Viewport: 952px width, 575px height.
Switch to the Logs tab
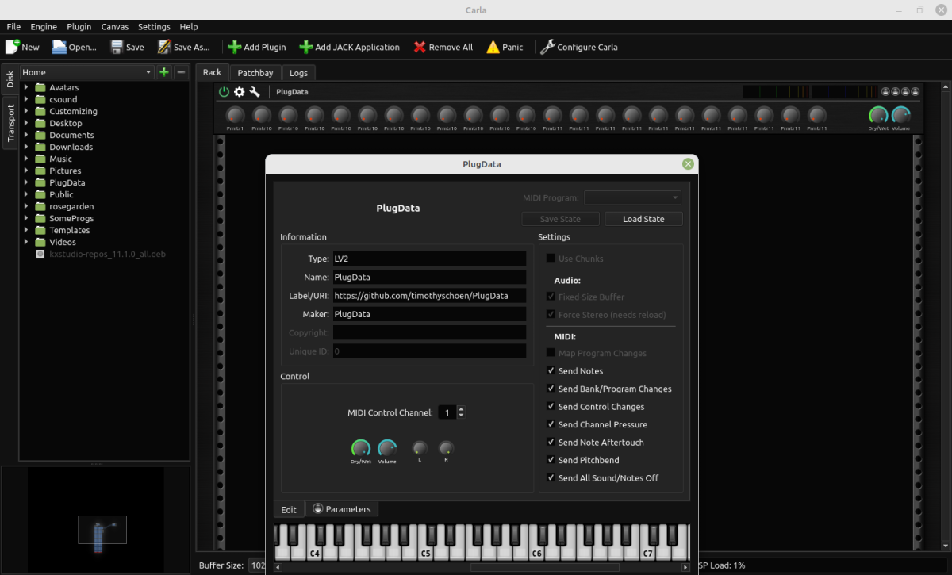click(298, 72)
